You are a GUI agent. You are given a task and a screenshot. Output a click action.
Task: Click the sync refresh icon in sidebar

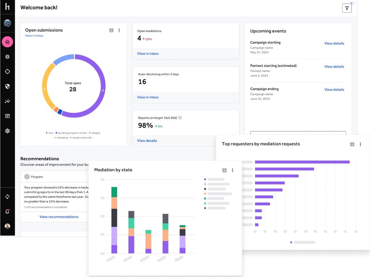pos(7,197)
